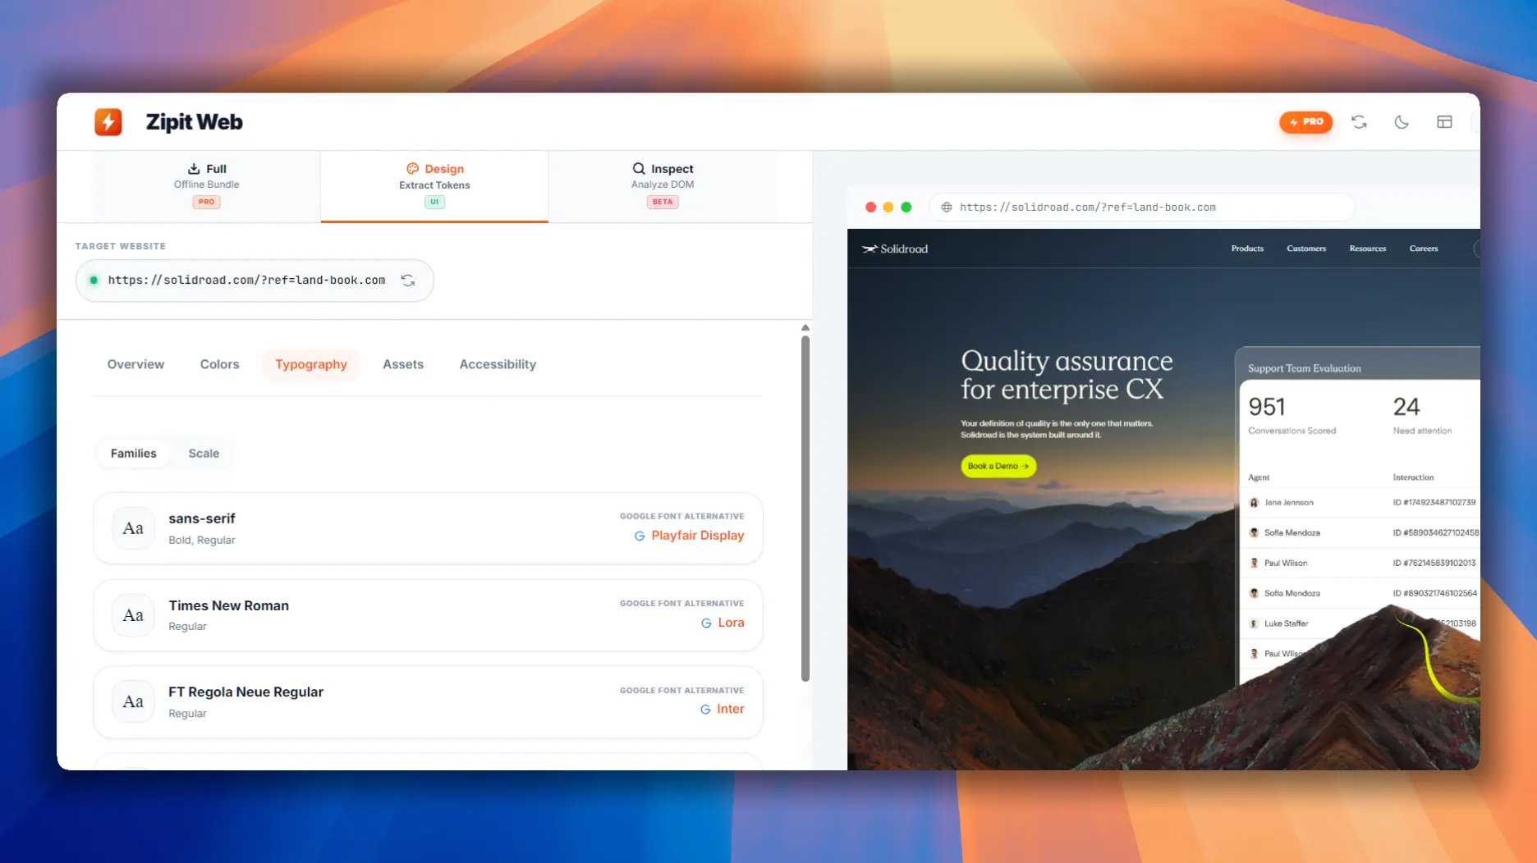Select the Typography sub-tab
This screenshot has height=863, width=1537.
point(311,364)
